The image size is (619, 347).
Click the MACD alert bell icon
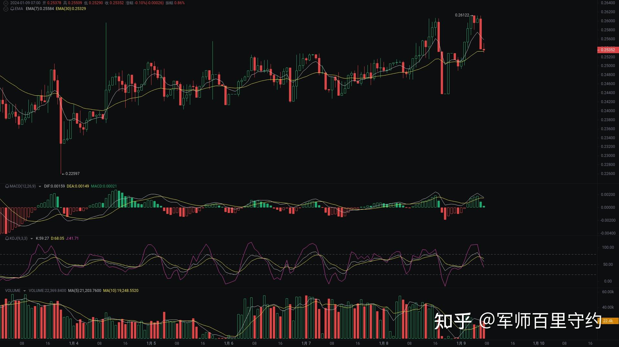pyautogui.click(x=7, y=186)
